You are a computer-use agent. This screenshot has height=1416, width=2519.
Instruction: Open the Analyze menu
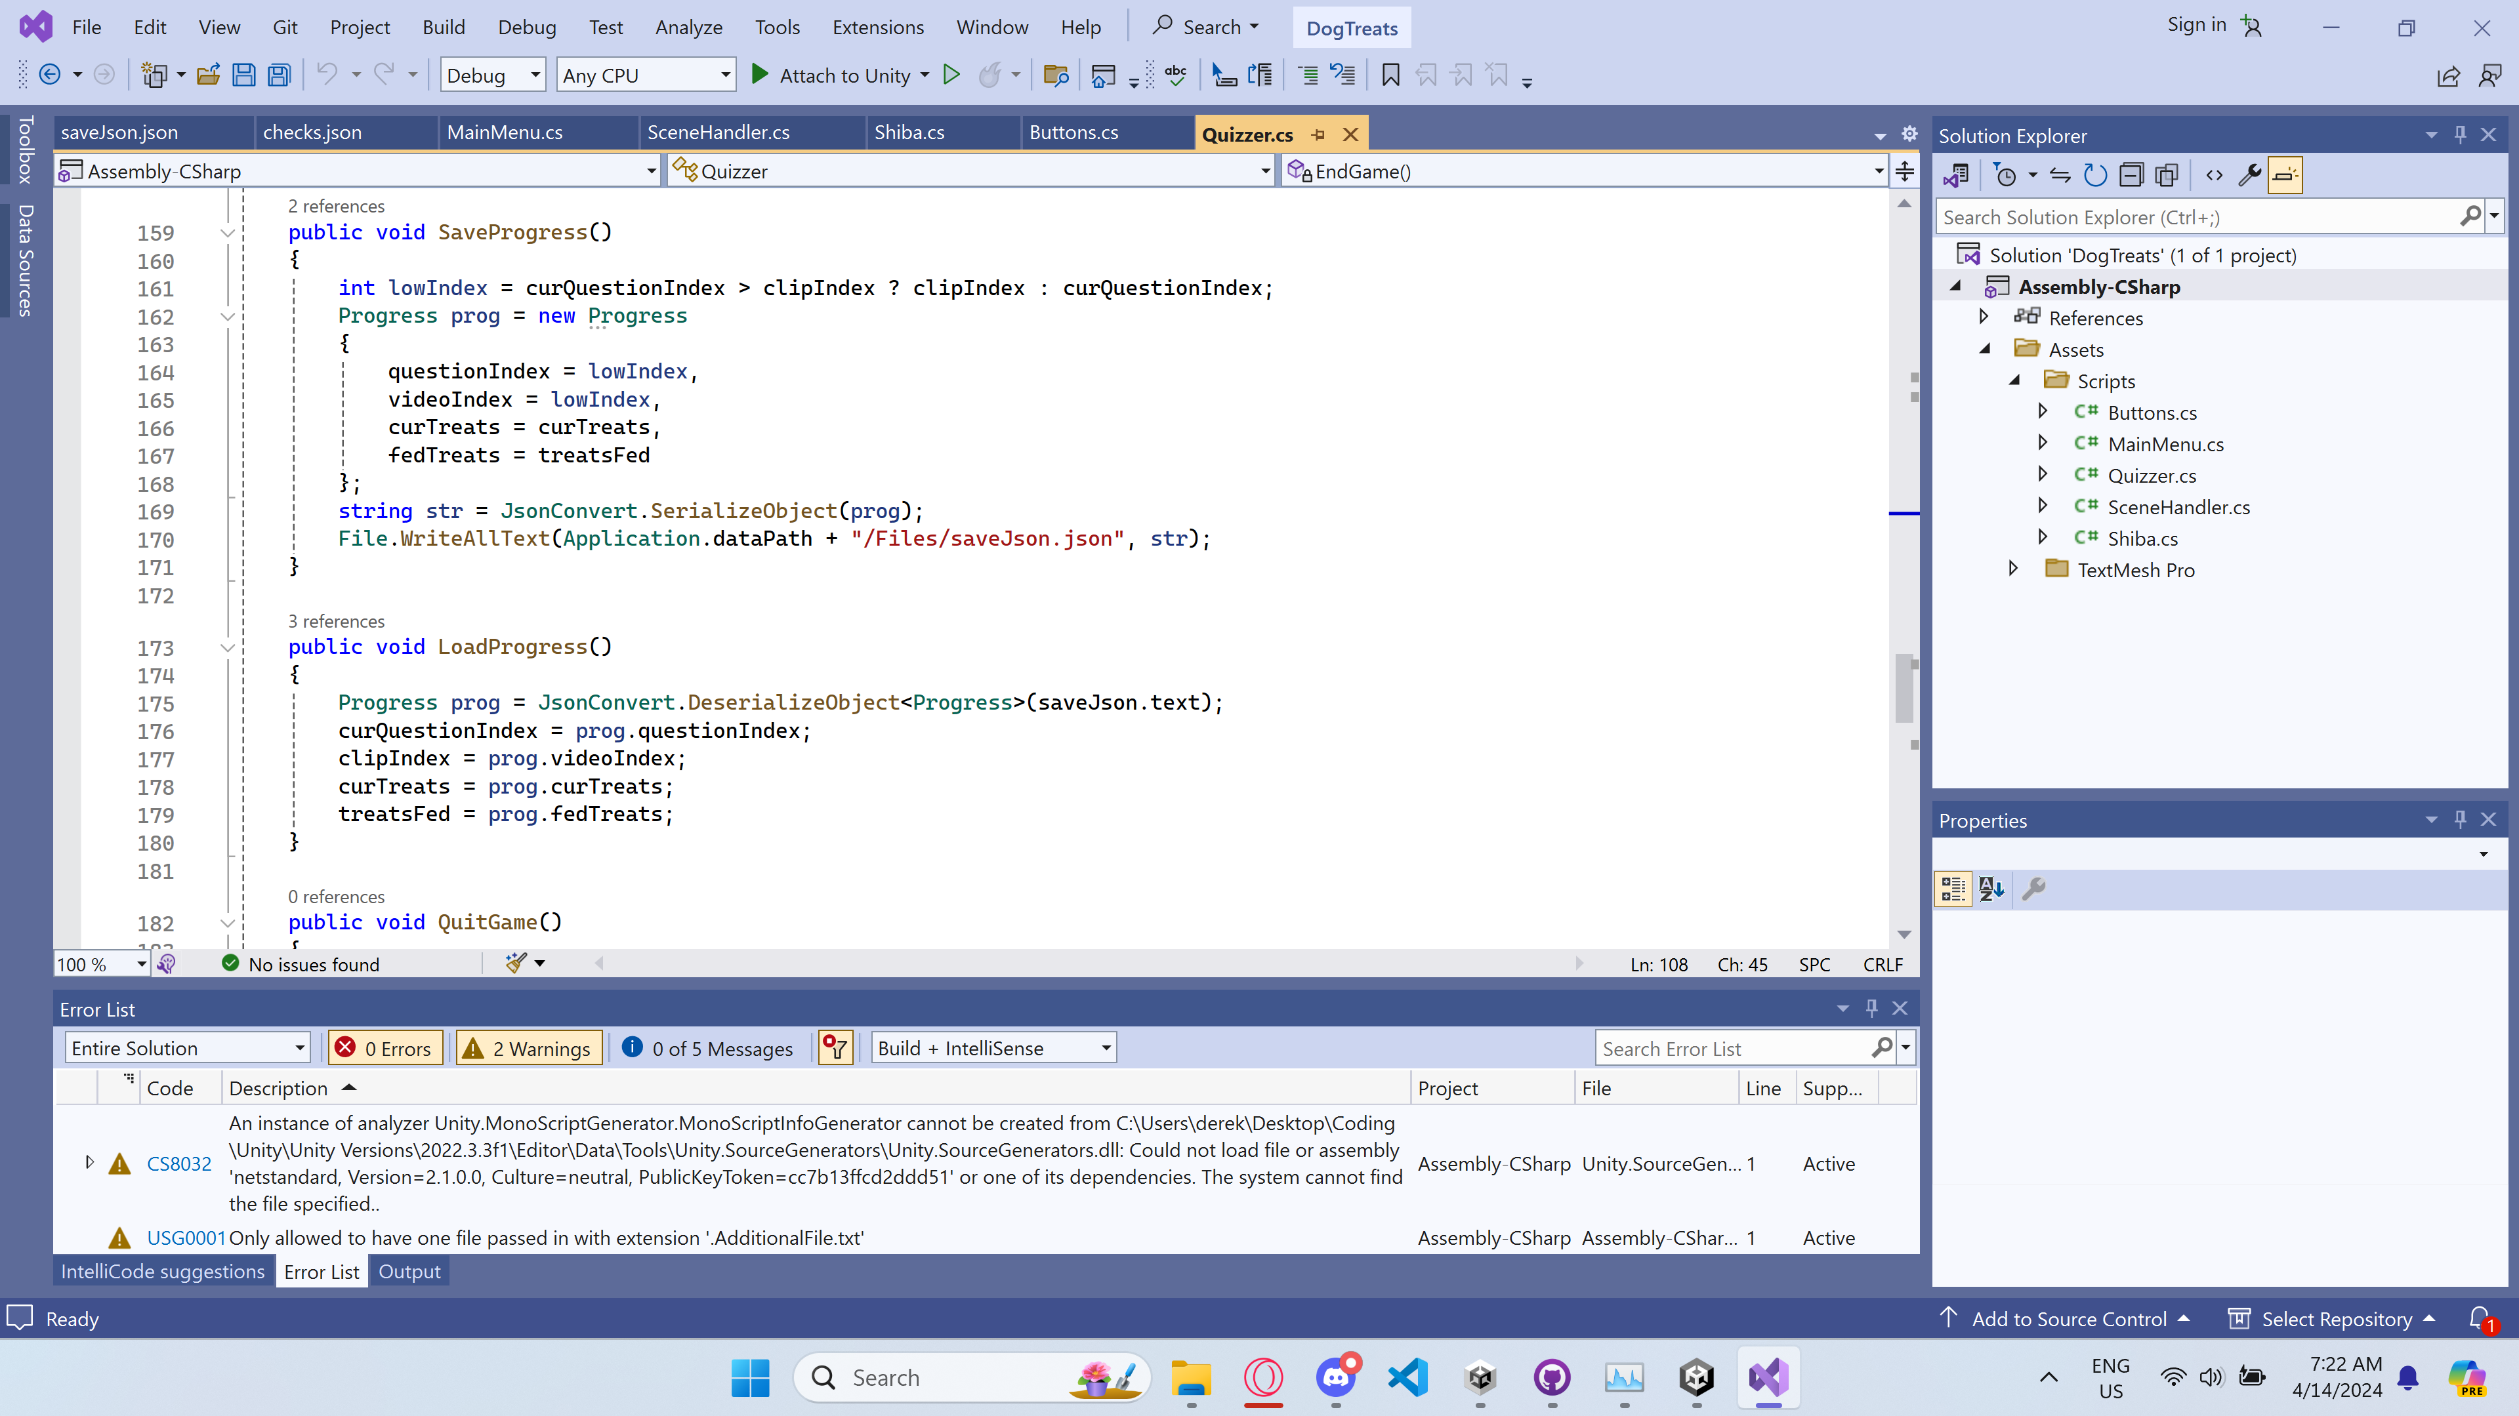[x=688, y=28]
